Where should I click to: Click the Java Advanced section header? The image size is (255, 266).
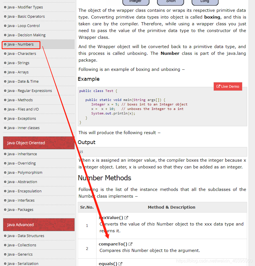click(39, 225)
